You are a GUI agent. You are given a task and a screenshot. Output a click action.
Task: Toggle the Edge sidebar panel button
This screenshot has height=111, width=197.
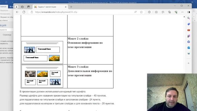pyautogui.click(x=189, y=12)
